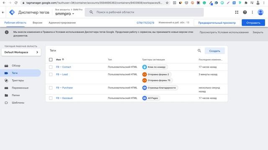Click the GTM-T9Z3Q78 container ID
This screenshot has height=150, width=268.
[x=145, y=22]
